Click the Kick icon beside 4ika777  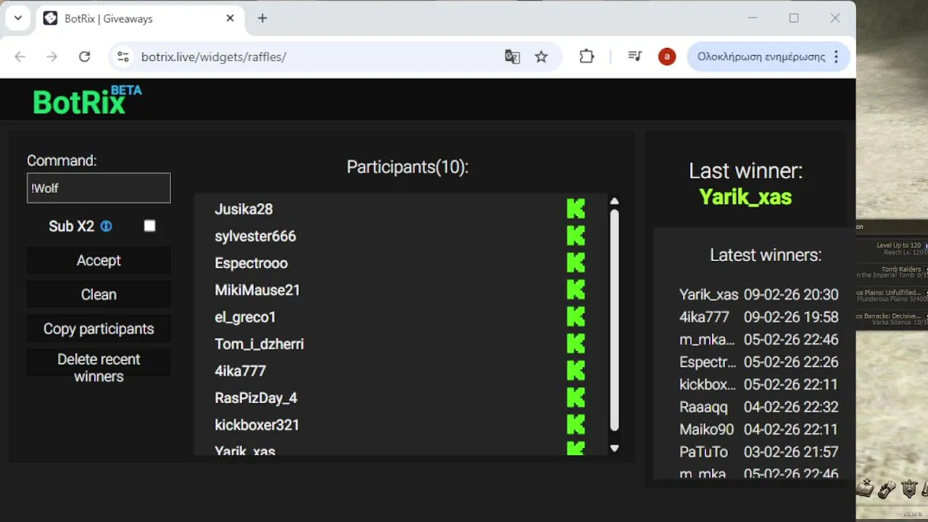576,370
